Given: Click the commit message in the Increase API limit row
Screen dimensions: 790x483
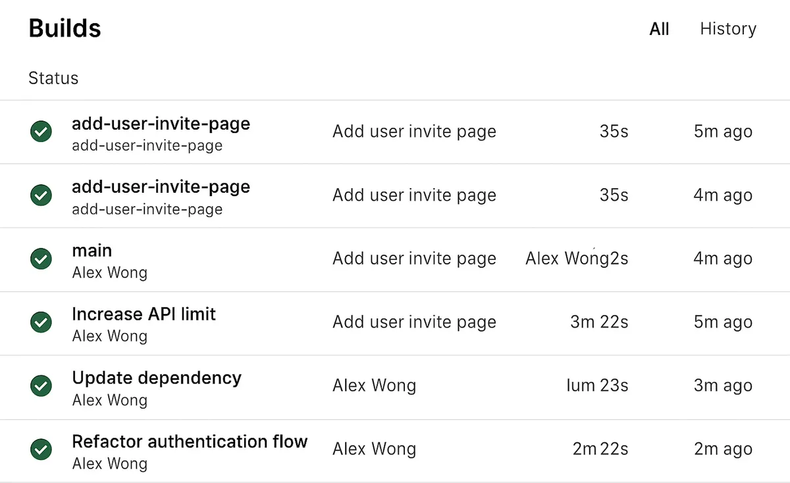Looking at the screenshot, I should [x=414, y=322].
